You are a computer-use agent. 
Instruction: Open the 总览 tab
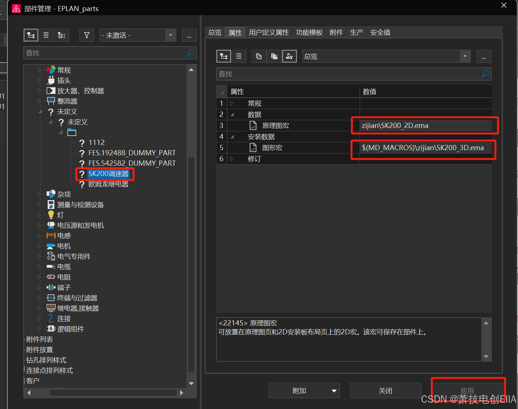(x=215, y=33)
